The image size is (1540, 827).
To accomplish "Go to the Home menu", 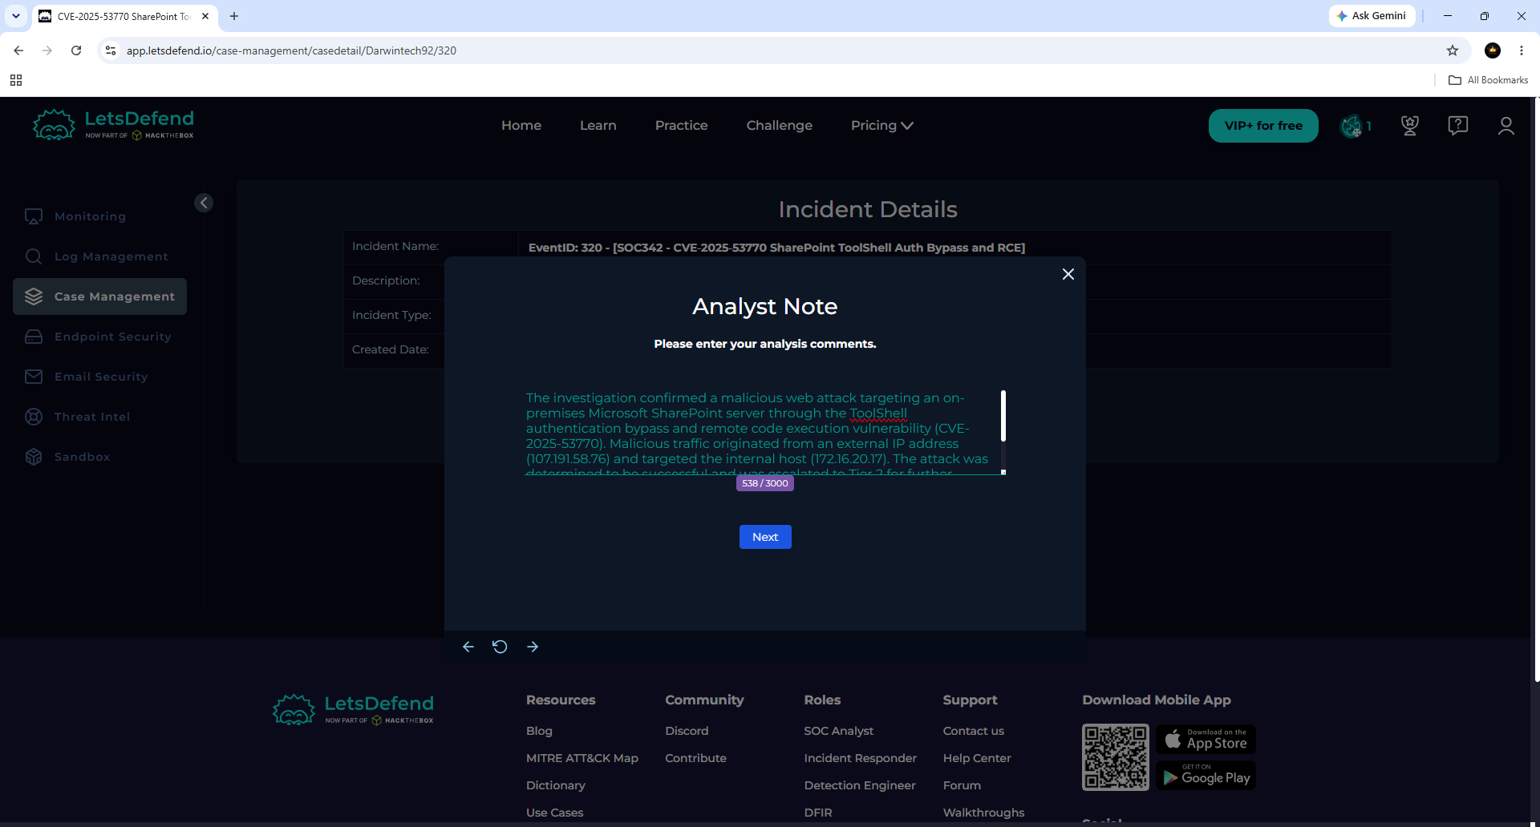I will coord(521,126).
